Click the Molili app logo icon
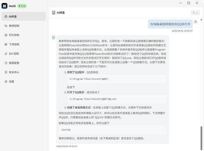This screenshot has height=151, width=204. pos(5,6)
